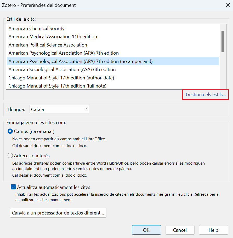Select APA 7th edition (no ampersand) style
Screen dimensions: 233x238
click(113, 61)
